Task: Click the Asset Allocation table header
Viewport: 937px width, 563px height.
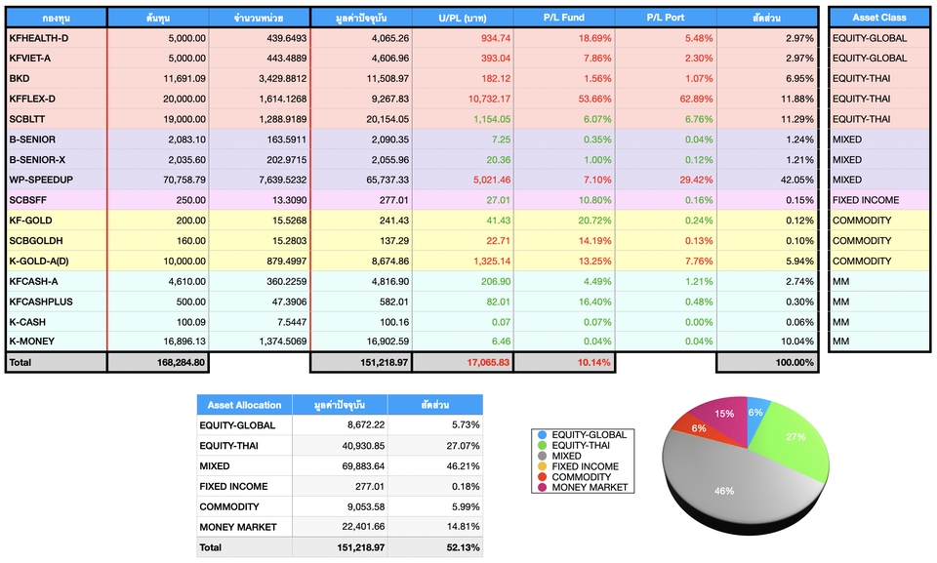Action: coord(244,405)
